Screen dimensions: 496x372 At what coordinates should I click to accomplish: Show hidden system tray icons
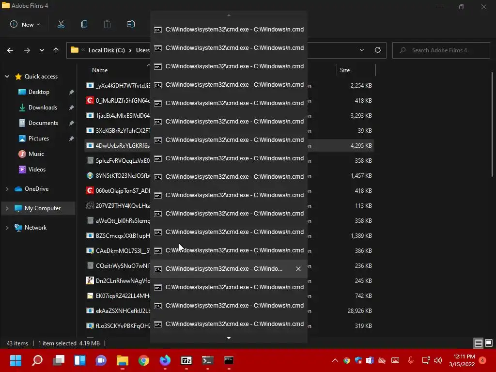pyautogui.click(x=335, y=360)
